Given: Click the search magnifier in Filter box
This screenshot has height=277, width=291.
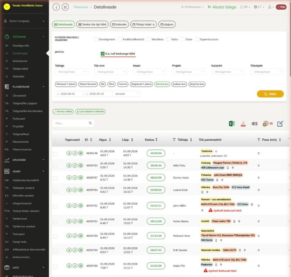Looking at the screenshot, I should pos(90,123).
